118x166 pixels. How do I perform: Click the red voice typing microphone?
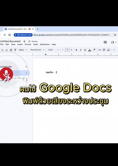pos(6,74)
